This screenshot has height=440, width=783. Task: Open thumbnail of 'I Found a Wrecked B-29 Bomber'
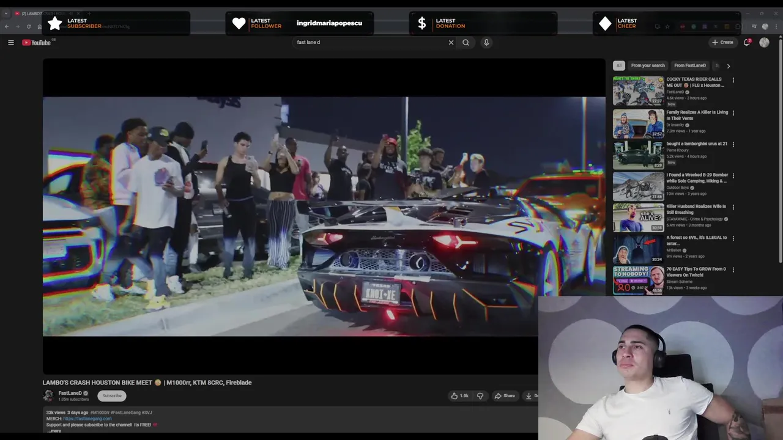pos(638,186)
